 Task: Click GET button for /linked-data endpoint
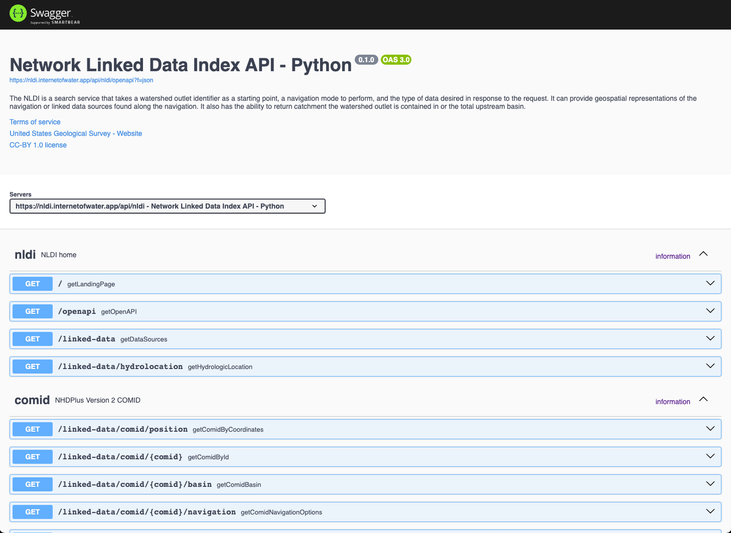click(x=33, y=339)
